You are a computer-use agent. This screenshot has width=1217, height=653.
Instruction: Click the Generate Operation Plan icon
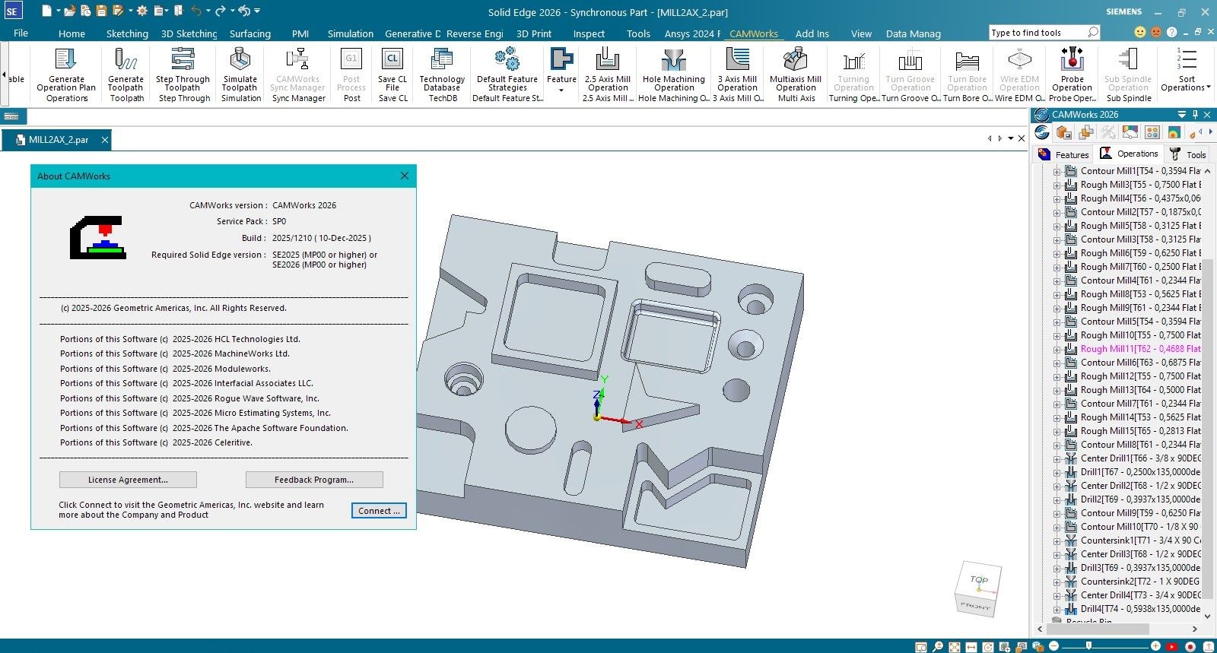click(x=66, y=59)
